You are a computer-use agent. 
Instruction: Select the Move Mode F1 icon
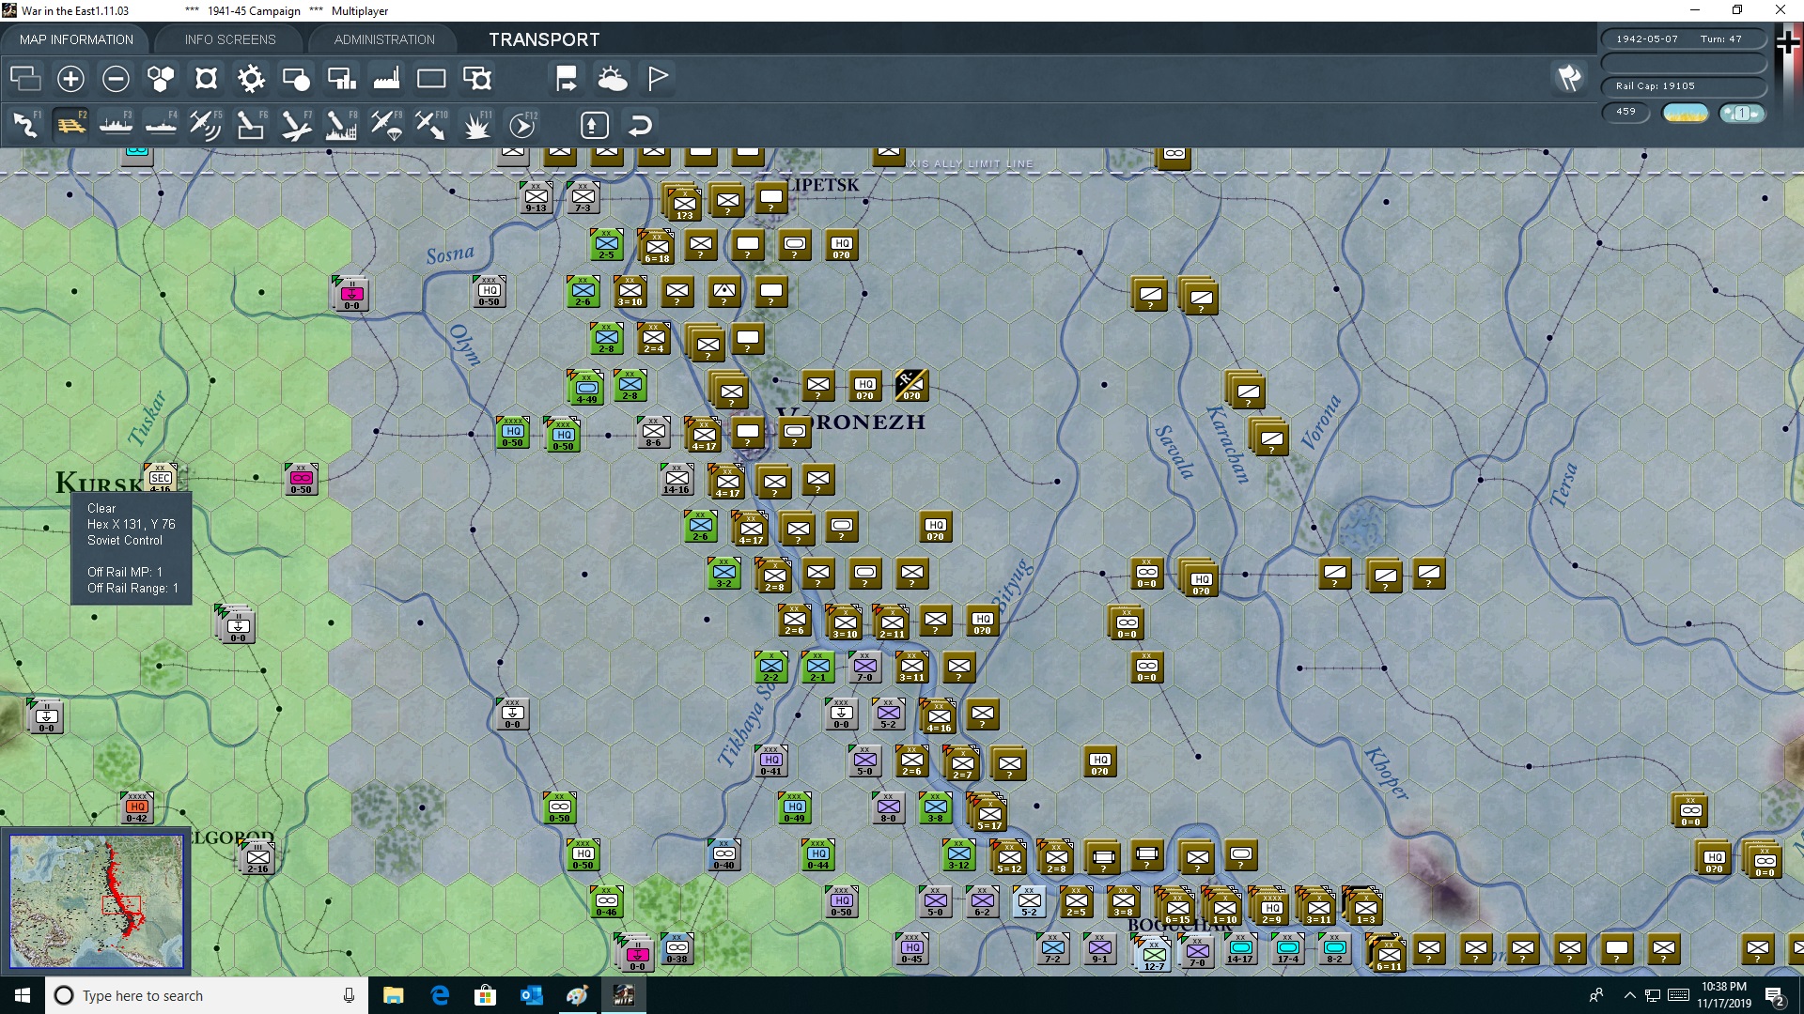pos(25,125)
